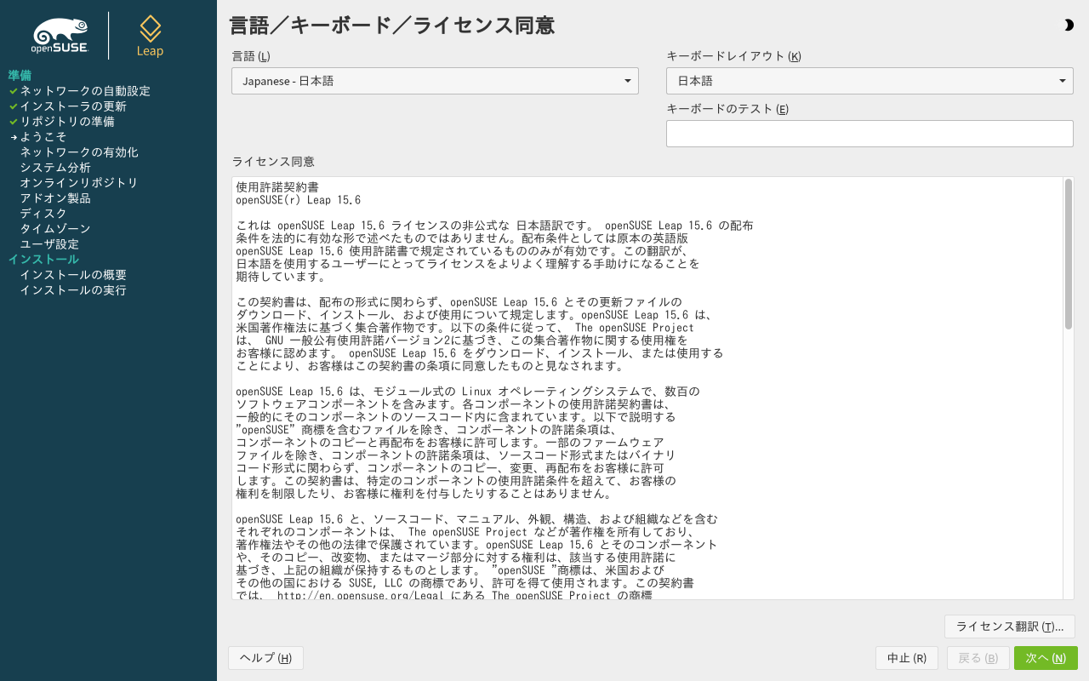Select インストールの概要 step
1089x681 pixels.
coord(73,274)
